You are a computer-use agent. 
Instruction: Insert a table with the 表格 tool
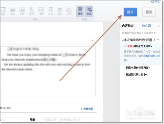[x=3, y=11]
